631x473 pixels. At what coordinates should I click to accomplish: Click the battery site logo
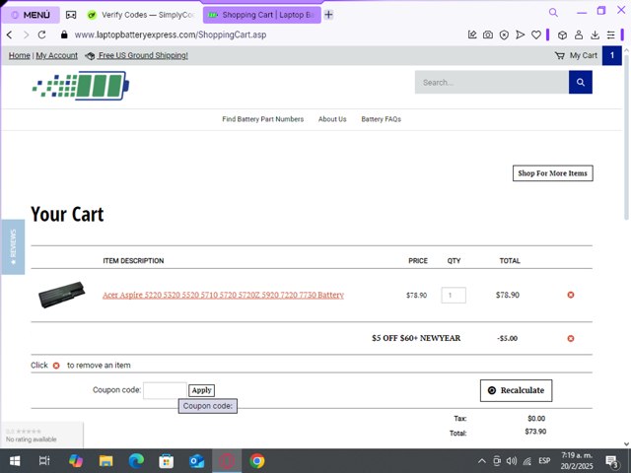81,86
